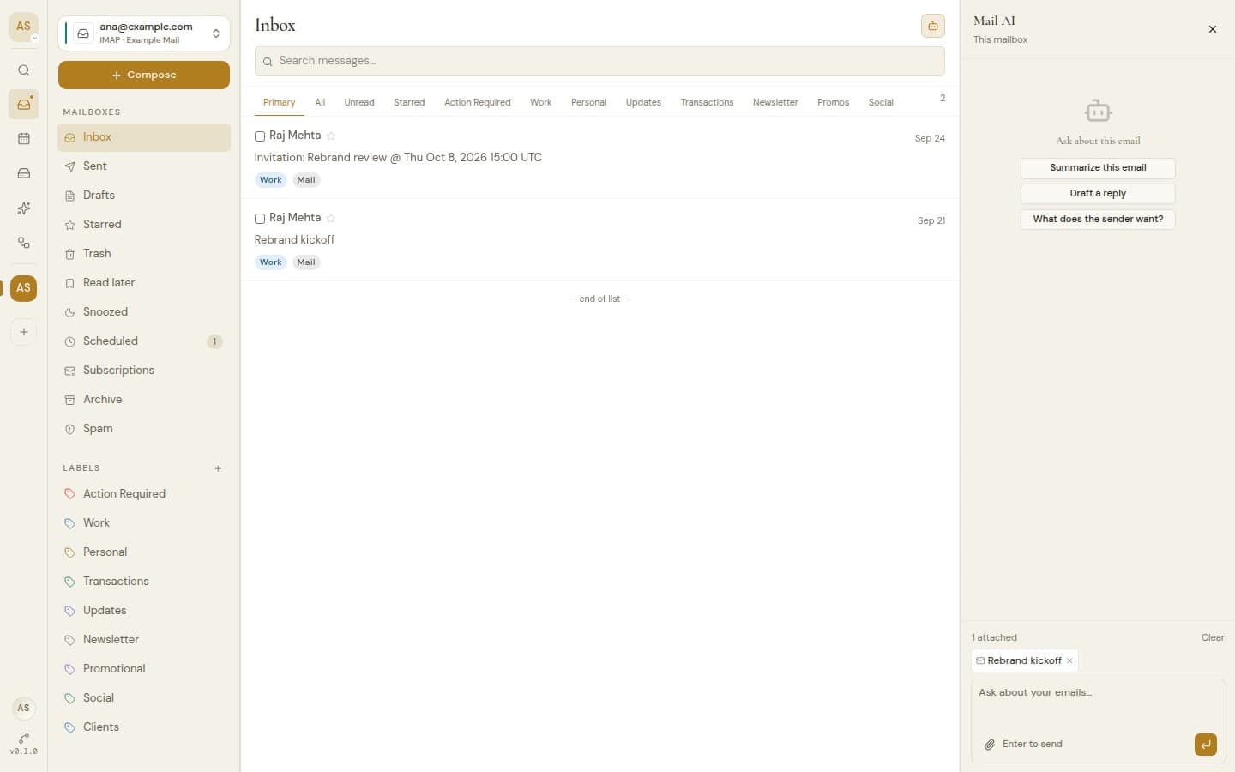1235x772 pixels.
Task: Switch to the Unread tab
Action: tap(359, 102)
